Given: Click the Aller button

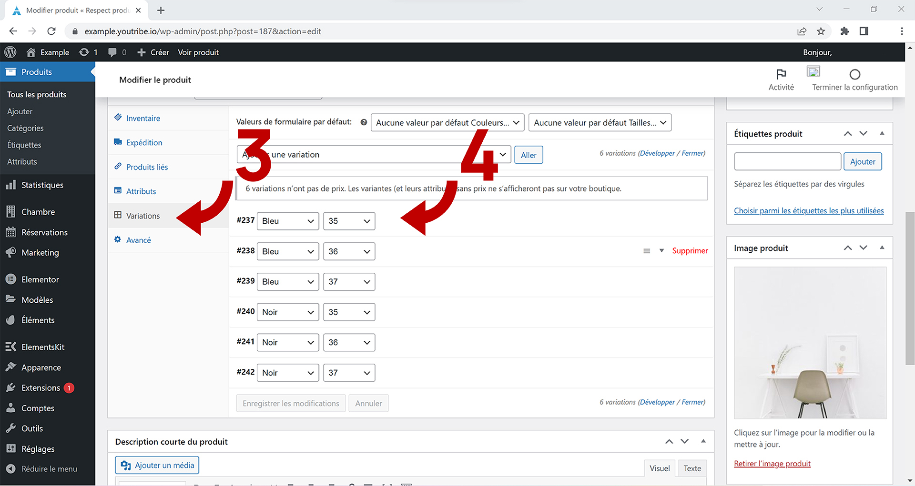Looking at the screenshot, I should tap(529, 155).
